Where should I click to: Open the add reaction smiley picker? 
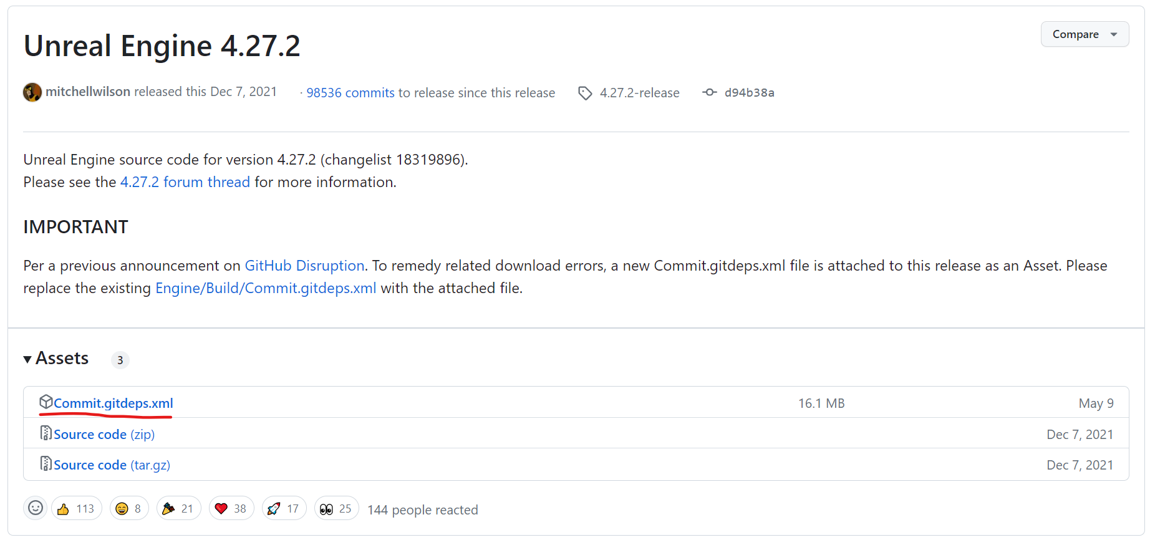36,508
